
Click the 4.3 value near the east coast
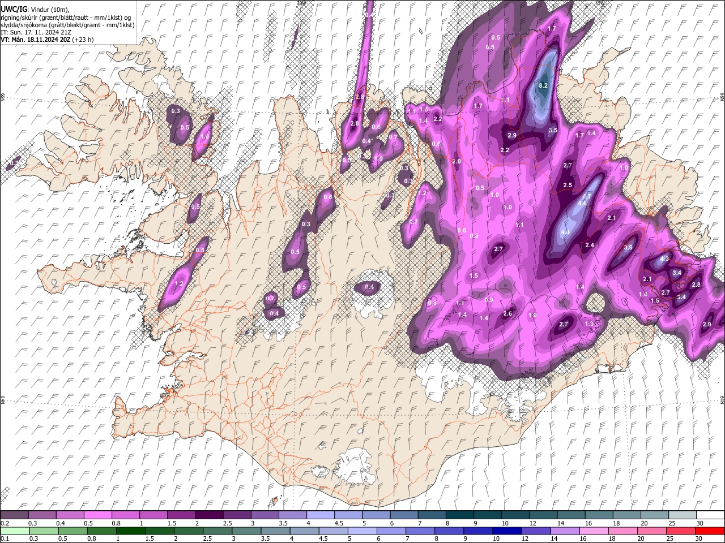pos(665,258)
